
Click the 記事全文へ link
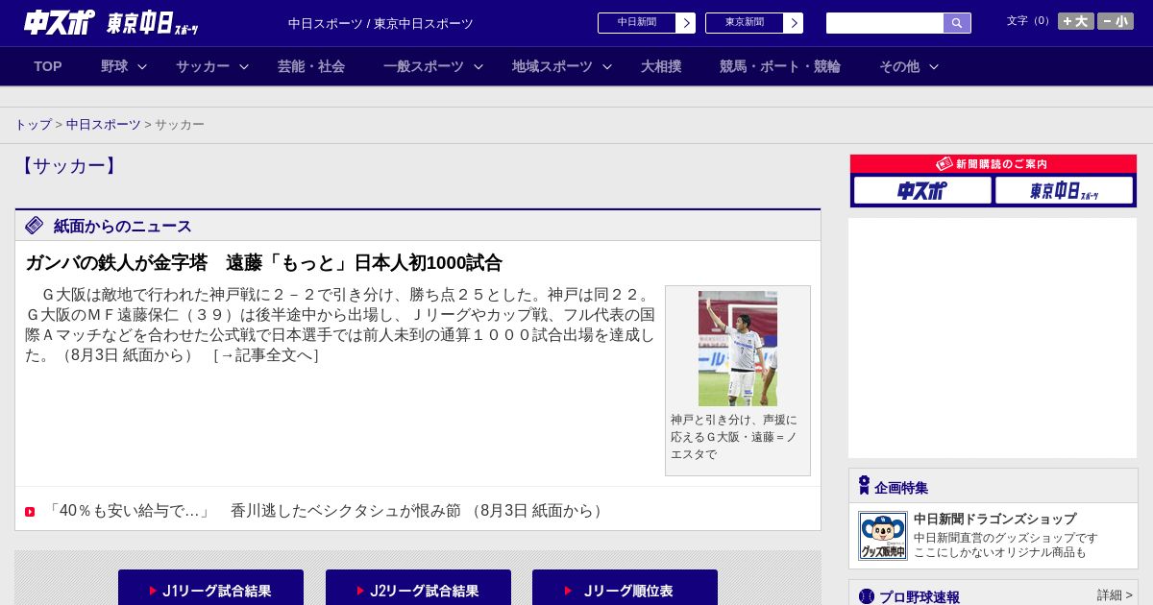point(265,355)
